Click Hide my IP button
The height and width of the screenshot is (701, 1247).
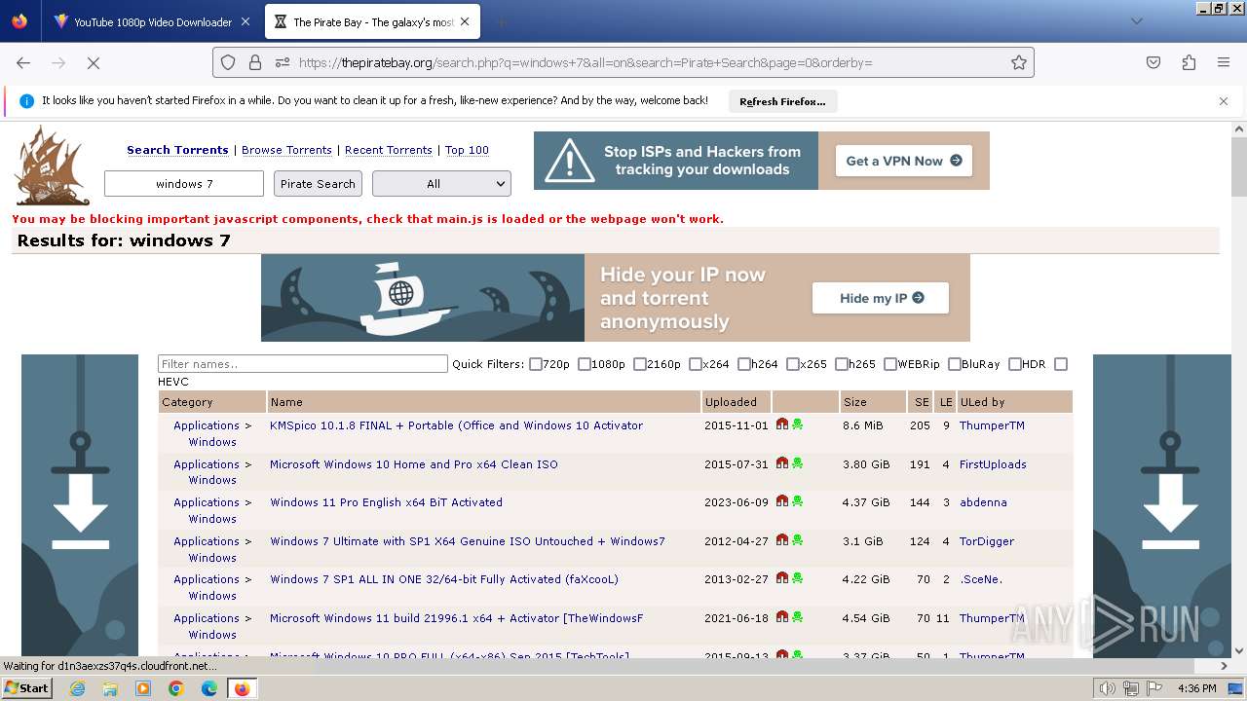tap(881, 298)
